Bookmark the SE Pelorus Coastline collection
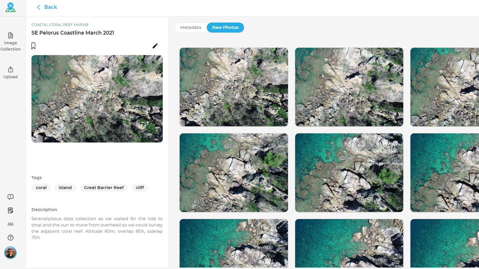Viewport: 479px width, 269px height. (x=34, y=46)
